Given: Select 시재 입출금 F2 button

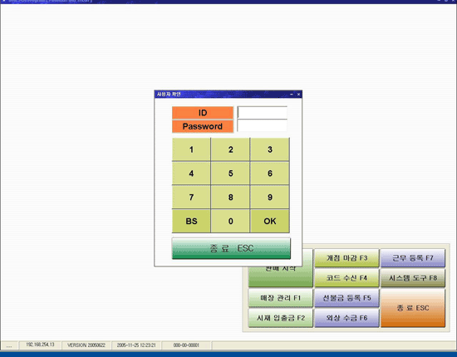Looking at the screenshot, I should click(x=280, y=318).
